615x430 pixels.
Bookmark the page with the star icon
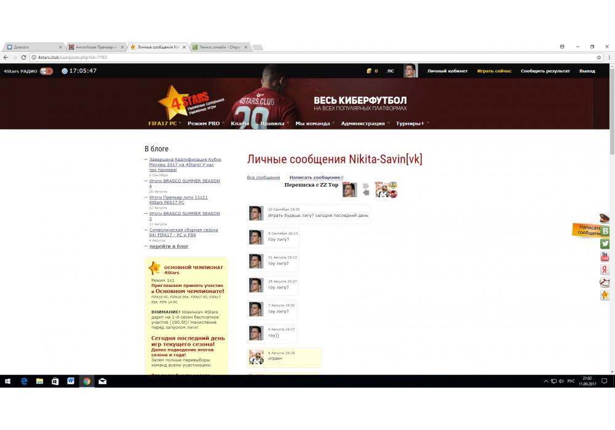[x=599, y=57]
